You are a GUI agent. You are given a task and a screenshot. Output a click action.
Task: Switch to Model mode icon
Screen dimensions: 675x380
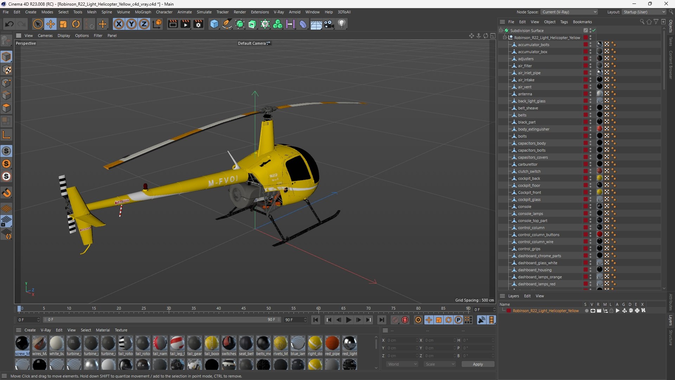point(6,57)
